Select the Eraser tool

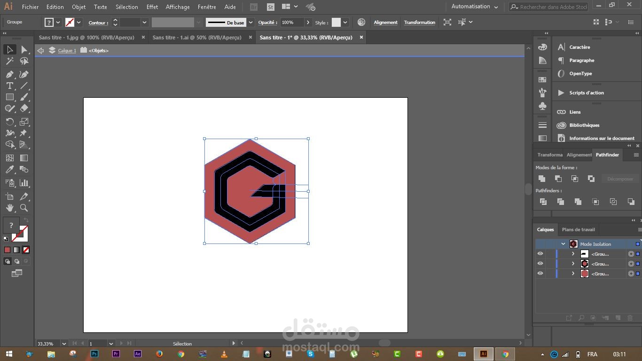coord(24,108)
